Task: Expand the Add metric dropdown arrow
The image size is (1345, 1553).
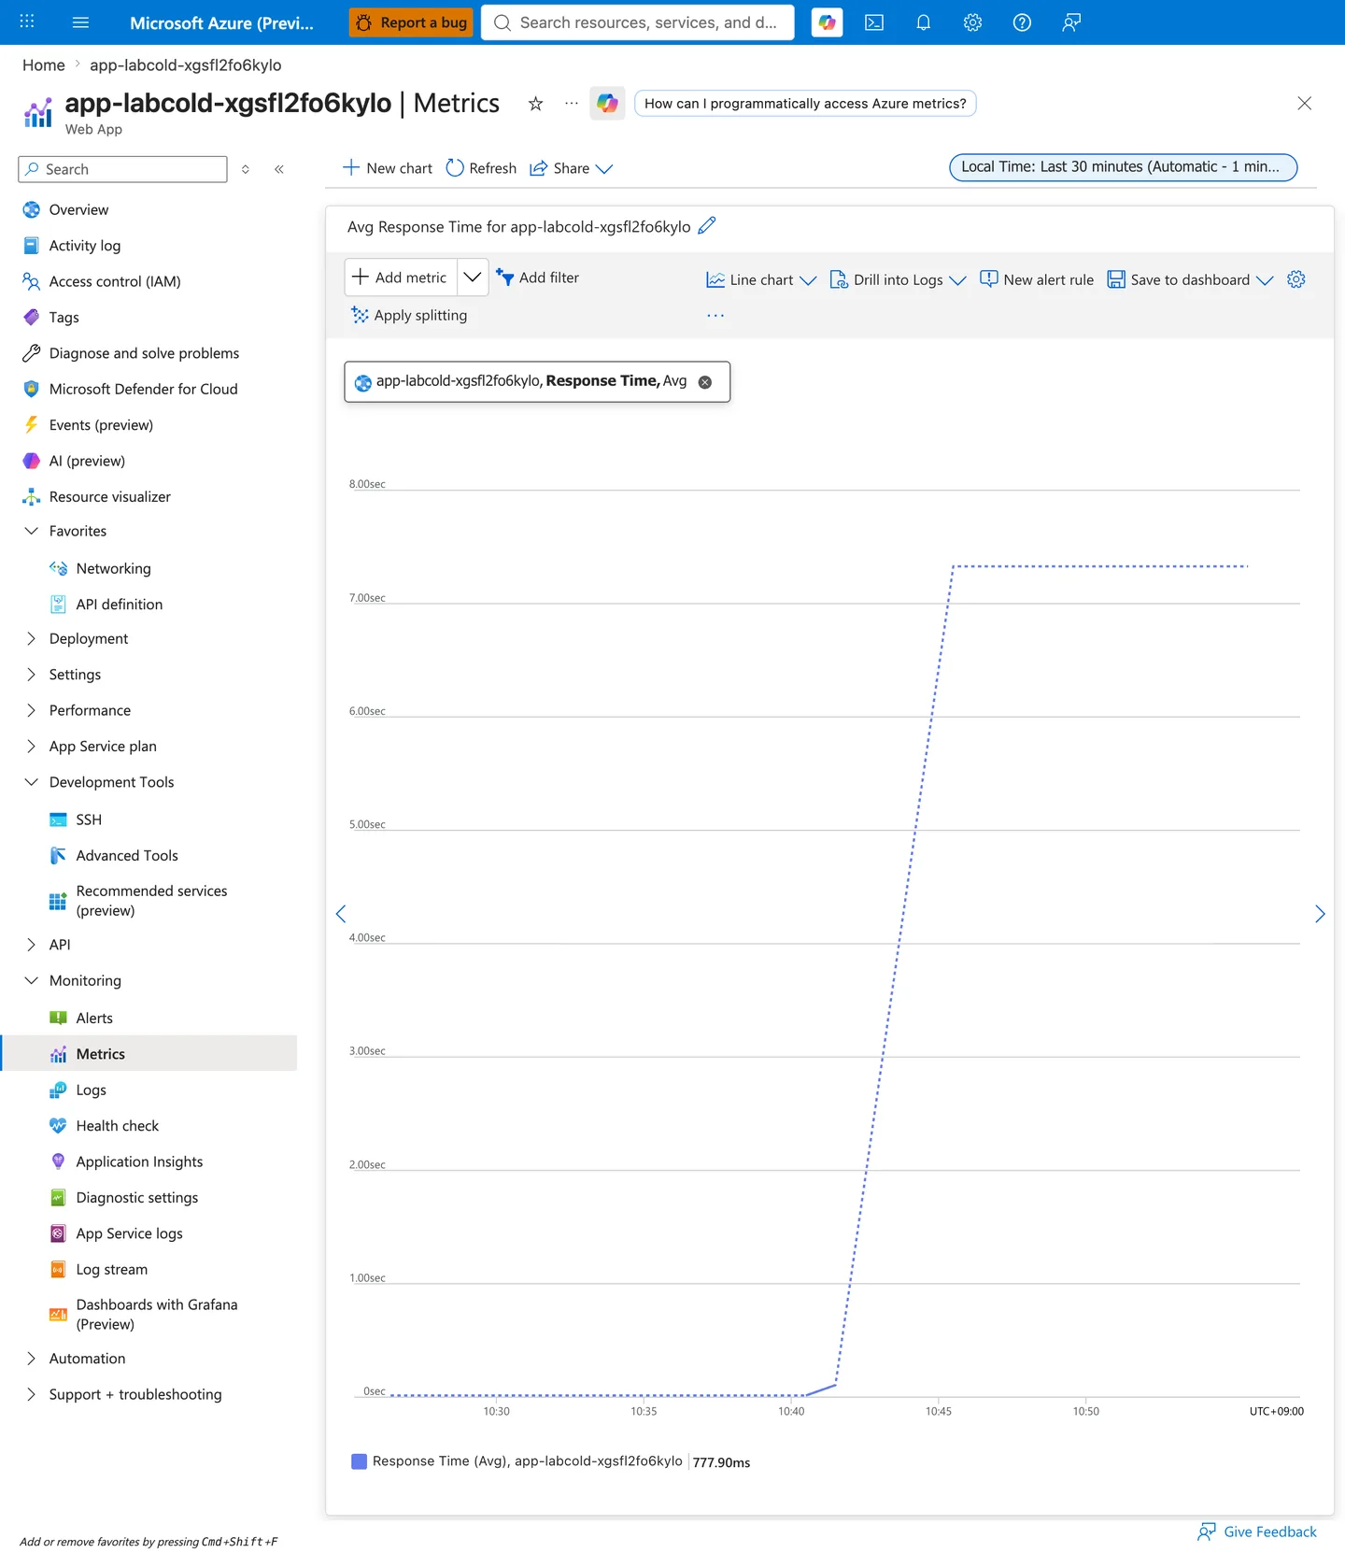Action: pyautogui.click(x=473, y=278)
